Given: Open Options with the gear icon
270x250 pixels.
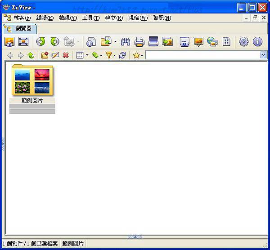Looking at the screenshot, I should click(243, 42).
